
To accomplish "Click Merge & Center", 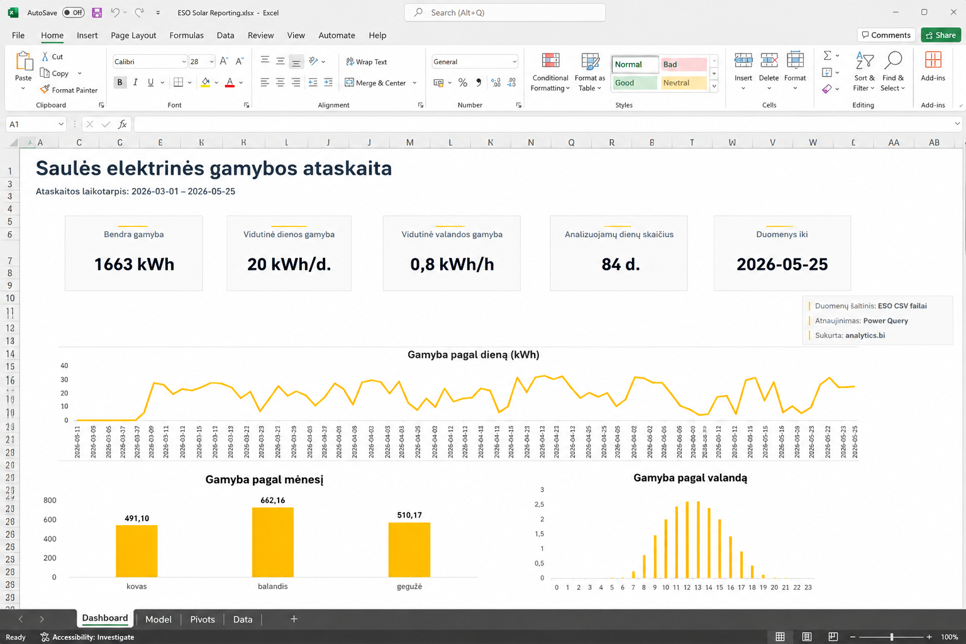I will [376, 82].
